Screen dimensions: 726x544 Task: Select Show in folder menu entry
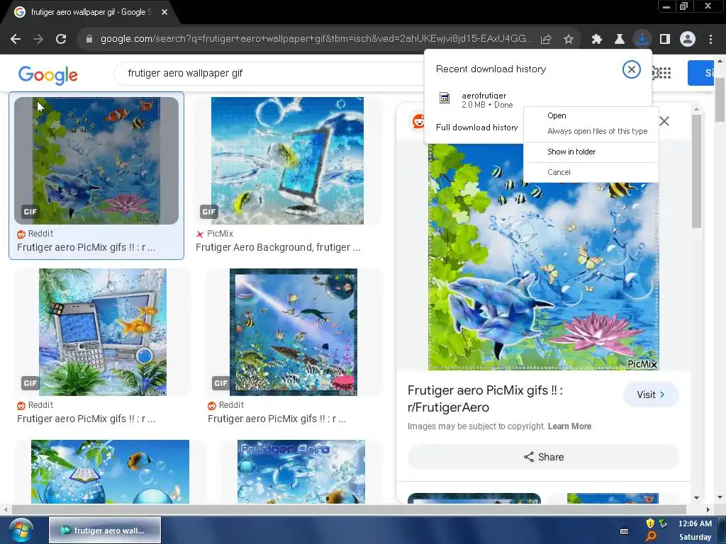(x=571, y=152)
